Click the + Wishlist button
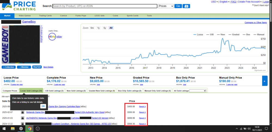Viewport: 272px width, 132px height. click(x=24, y=67)
